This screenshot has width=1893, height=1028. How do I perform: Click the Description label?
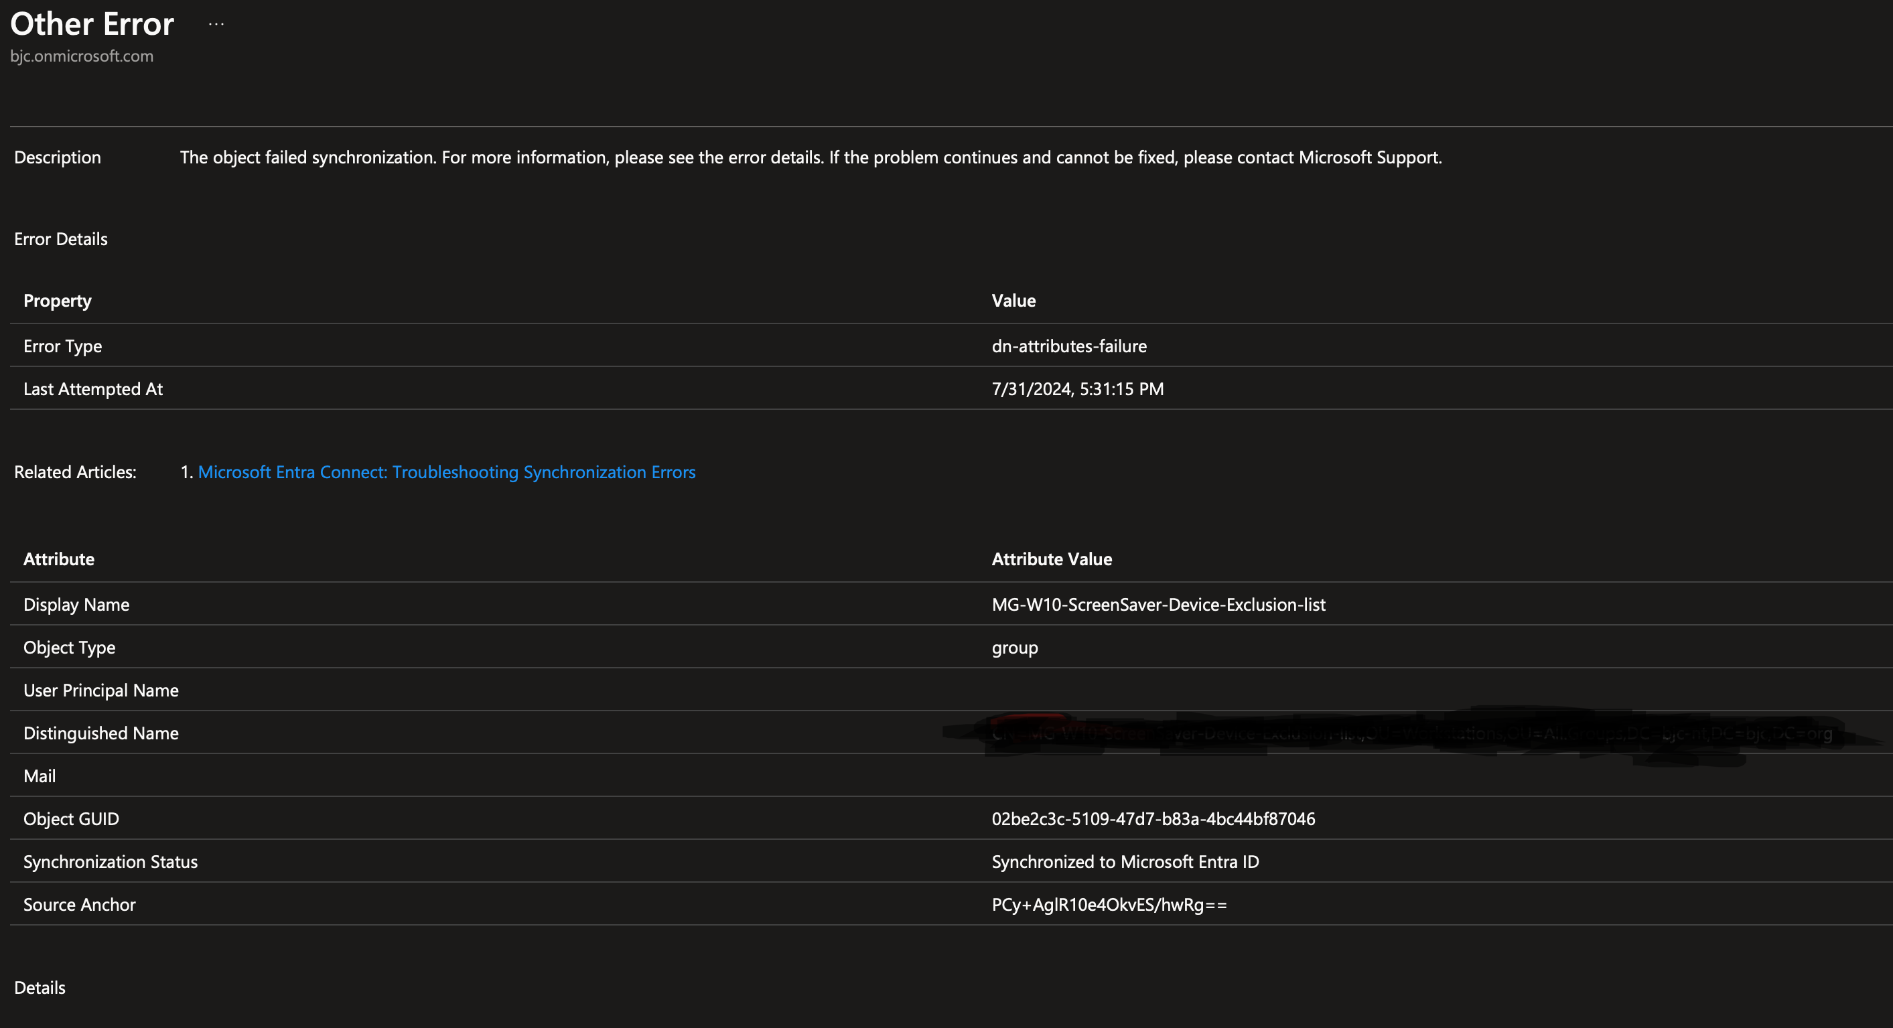point(58,157)
